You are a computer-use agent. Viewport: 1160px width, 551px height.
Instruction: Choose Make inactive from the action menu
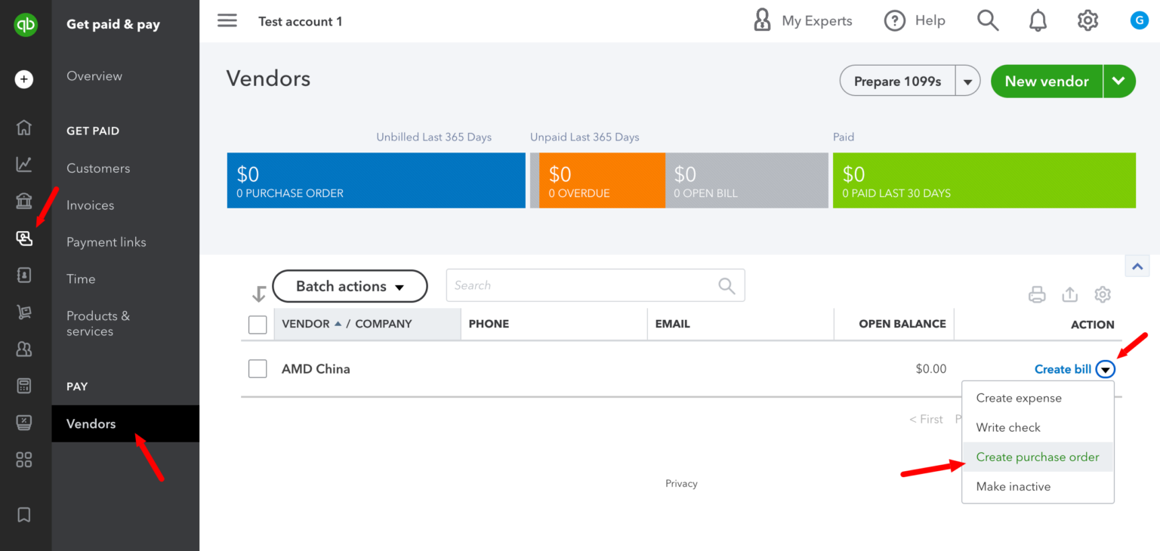[1013, 486]
